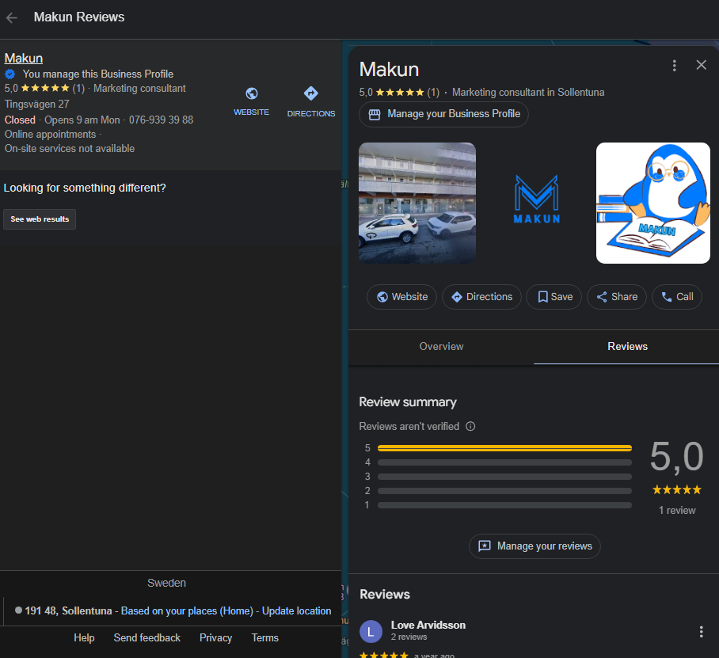The image size is (719, 658).
Task: Click the Update location link
Action: (x=296, y=611)
